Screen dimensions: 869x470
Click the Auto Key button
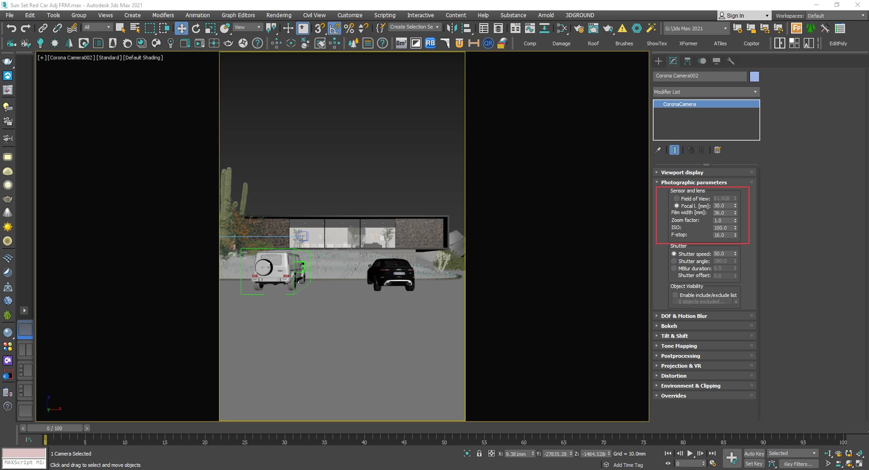click(754, 453)
